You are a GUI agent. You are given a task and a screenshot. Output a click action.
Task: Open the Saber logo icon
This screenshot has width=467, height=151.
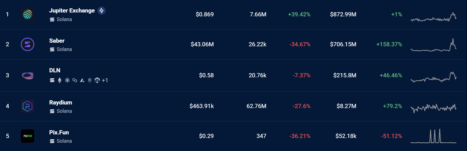28,44
